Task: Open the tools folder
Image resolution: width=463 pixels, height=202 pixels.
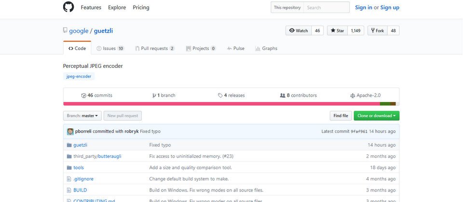Action: (x=79, y=167)
